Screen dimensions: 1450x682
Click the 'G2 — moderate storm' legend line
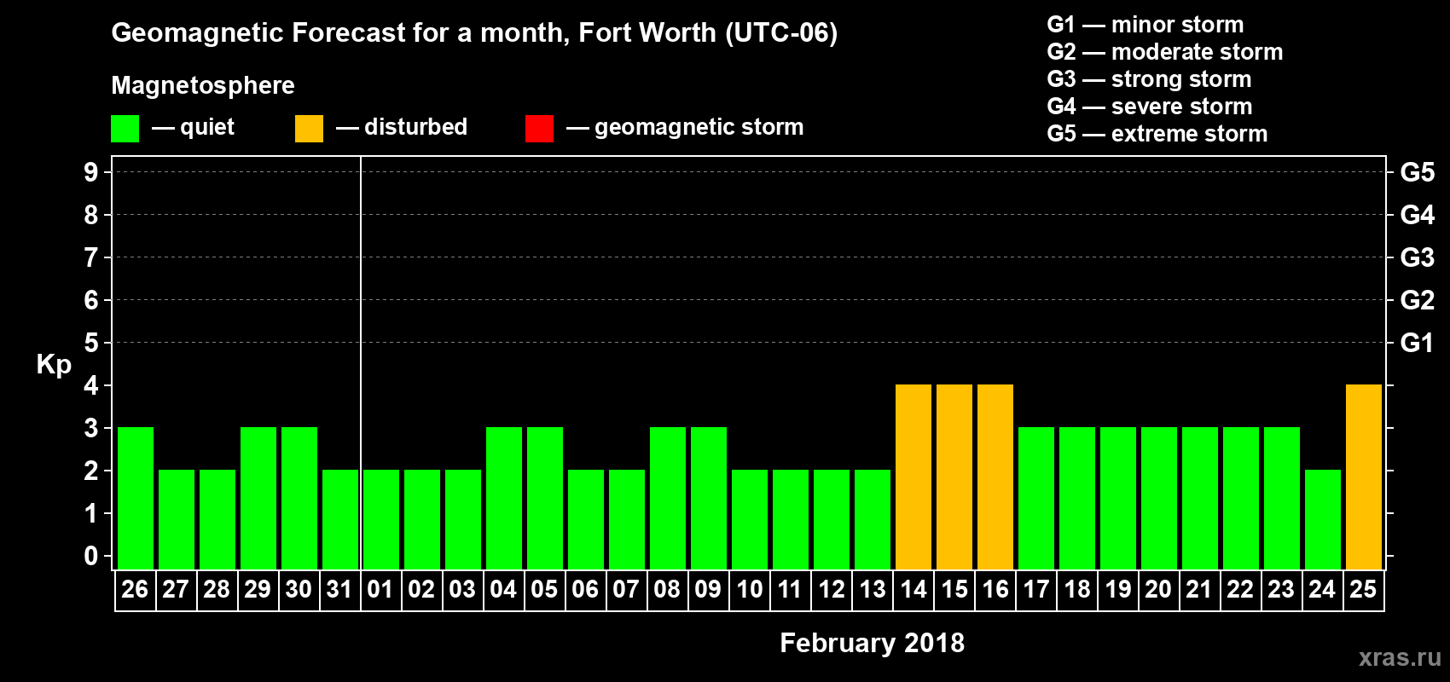(x=1165, y=52)
